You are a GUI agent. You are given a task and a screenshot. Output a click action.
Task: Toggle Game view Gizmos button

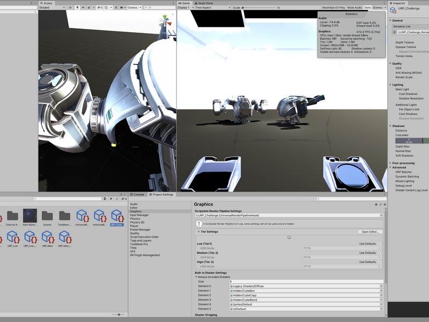pos(378,8)
